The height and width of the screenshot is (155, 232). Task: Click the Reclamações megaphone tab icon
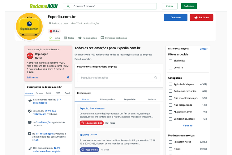click(x=80, y=38)
